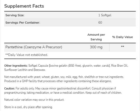Image resolution: width=140 pixels, height=111 pixels.
Task: Click the double asterisk daily value cell
Action: 123,46
